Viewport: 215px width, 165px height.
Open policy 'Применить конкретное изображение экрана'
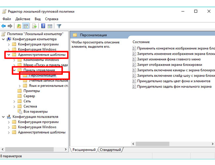[x=176, y=48]
